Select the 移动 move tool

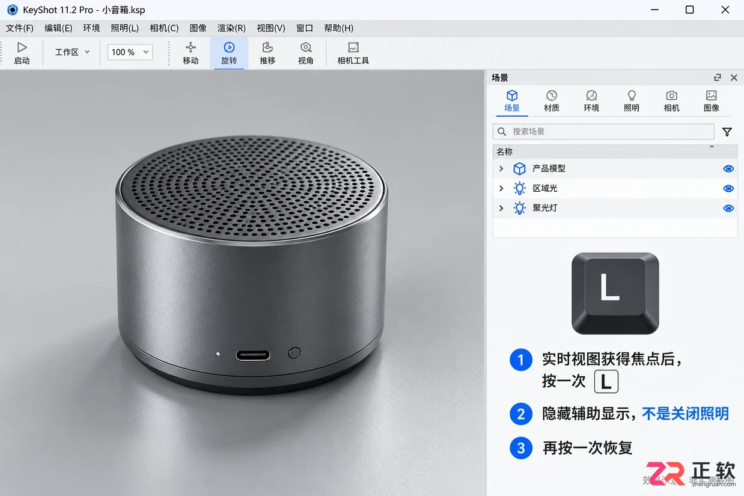[x=191, y=53]
